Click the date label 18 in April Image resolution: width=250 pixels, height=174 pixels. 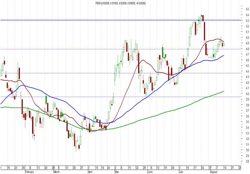(x=103, y=168)
